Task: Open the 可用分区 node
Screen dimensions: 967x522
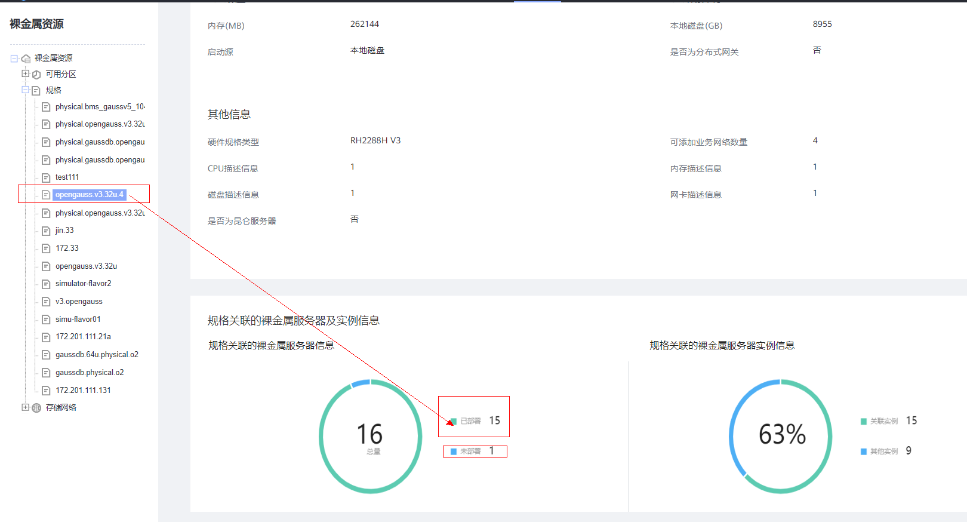Action: (x=61, y=74)
